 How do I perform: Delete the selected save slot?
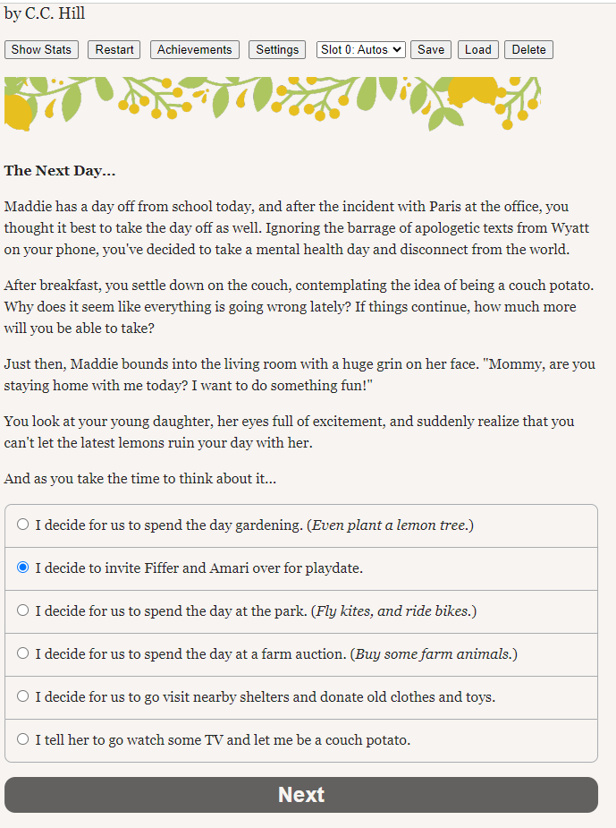(x=528, y=49)
